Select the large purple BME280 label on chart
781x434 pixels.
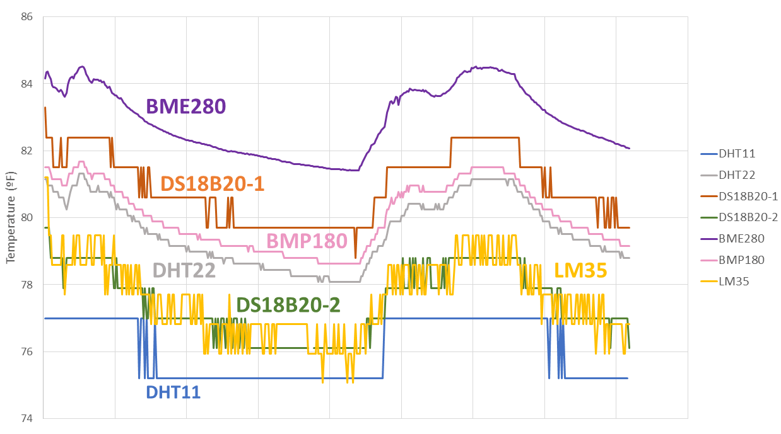coord(185,106)
